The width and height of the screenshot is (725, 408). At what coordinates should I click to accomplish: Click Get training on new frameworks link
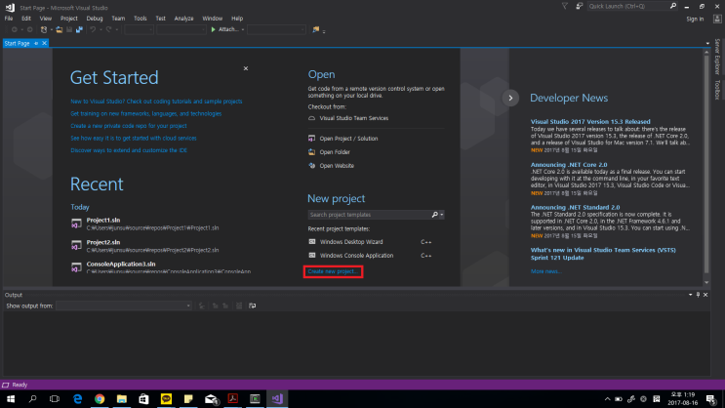point(145,114)
